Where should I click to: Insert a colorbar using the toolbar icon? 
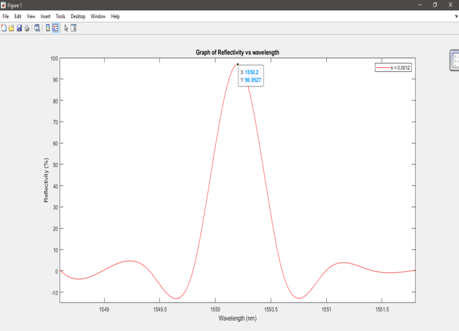tap(48, 28)
